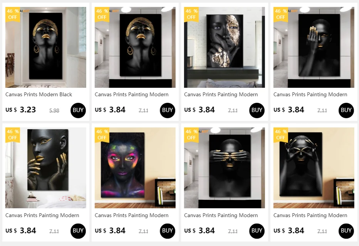Open thumbnail of woman covering one eye
Screen dimensions: 359x246
pos(314,47)
